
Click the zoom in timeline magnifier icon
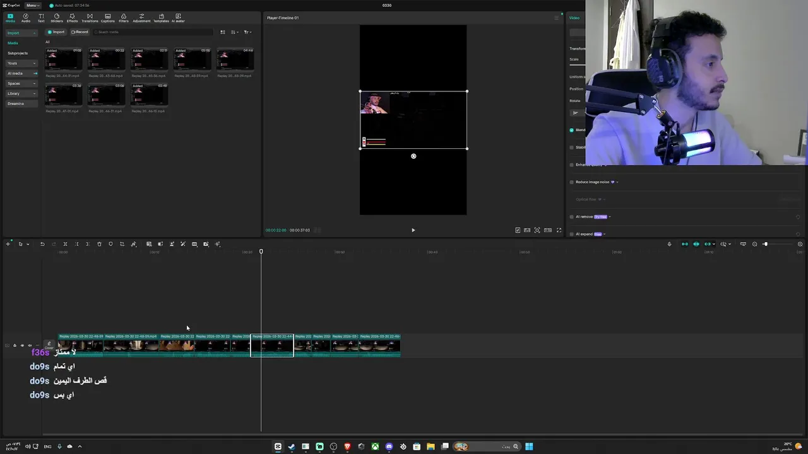pyautogui.click(x=800, y=244)
